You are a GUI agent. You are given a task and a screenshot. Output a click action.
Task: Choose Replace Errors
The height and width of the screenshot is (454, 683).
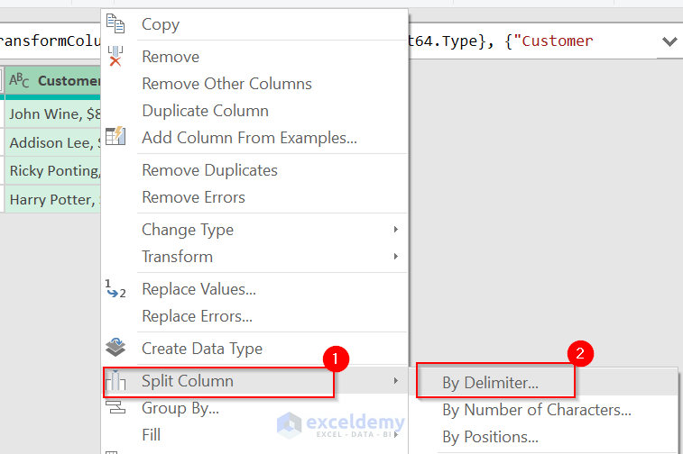197,315
